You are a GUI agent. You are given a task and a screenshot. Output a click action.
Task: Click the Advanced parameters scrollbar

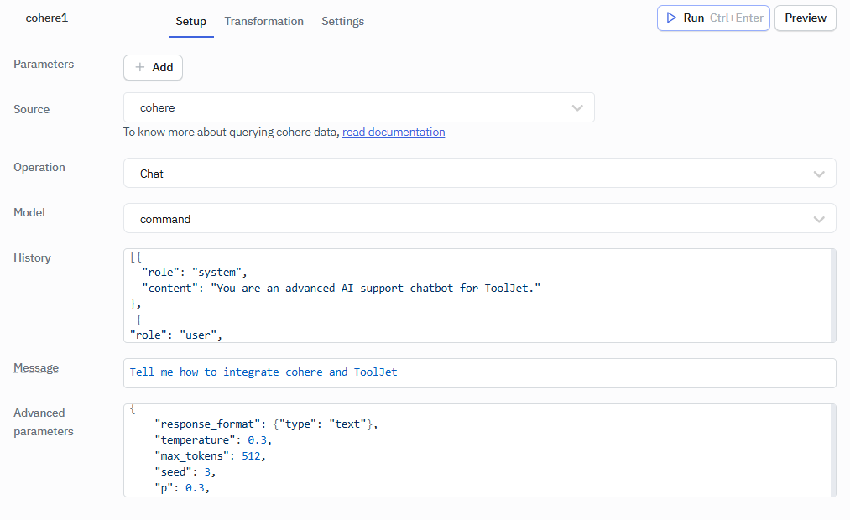(x=832, y=450)
